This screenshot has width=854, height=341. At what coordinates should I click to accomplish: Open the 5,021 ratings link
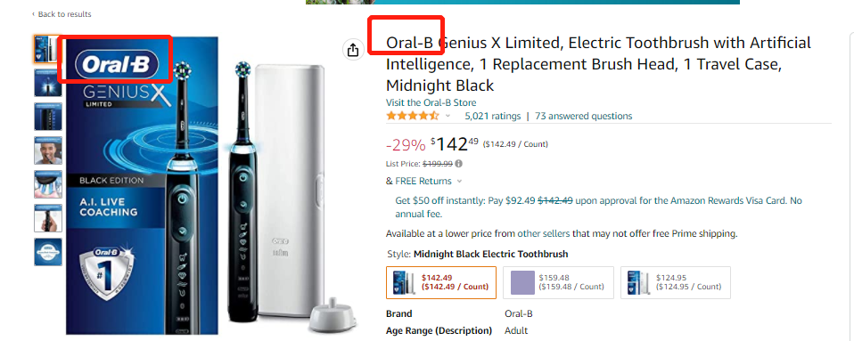point(492,116)
